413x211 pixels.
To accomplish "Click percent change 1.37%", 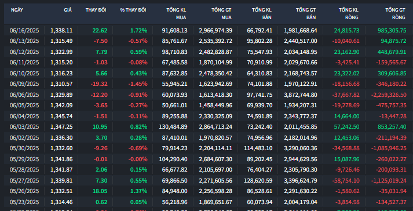I will 139,191.
